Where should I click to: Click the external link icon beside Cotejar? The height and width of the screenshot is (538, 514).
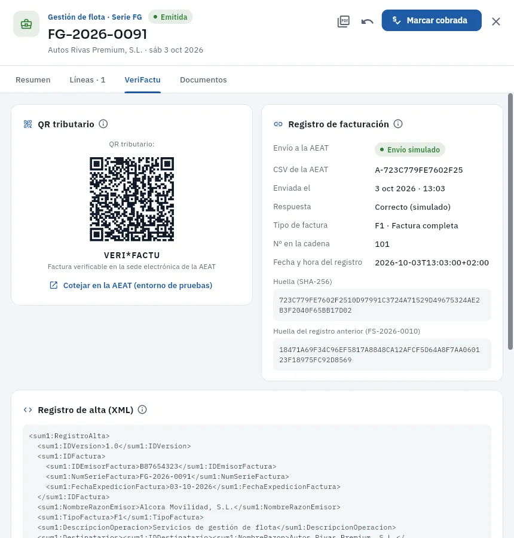tap(54, 285)
